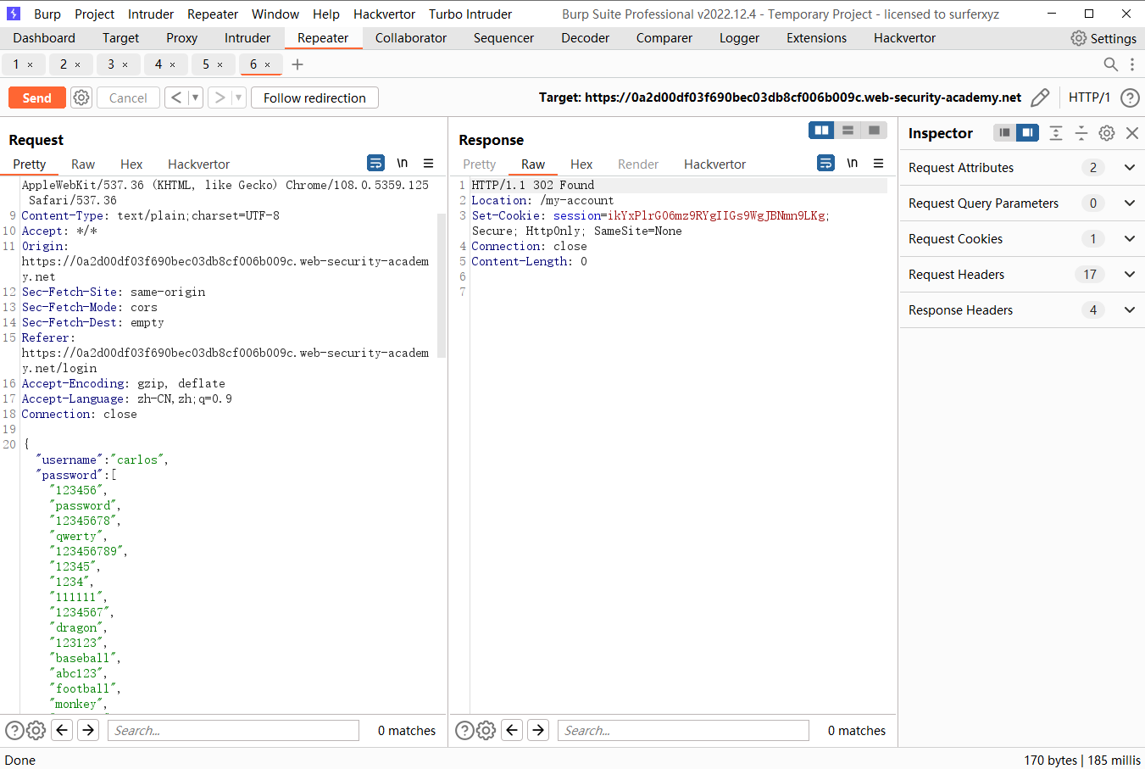Viewport: 1145px width, 769px height.
Task: Open the Repeater tab options kebab menu
Action: click(1131, 64)
